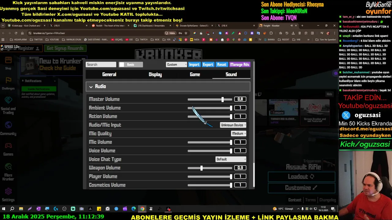Open Windows taskbar search
392x220 pixels.
click(12, 209)
